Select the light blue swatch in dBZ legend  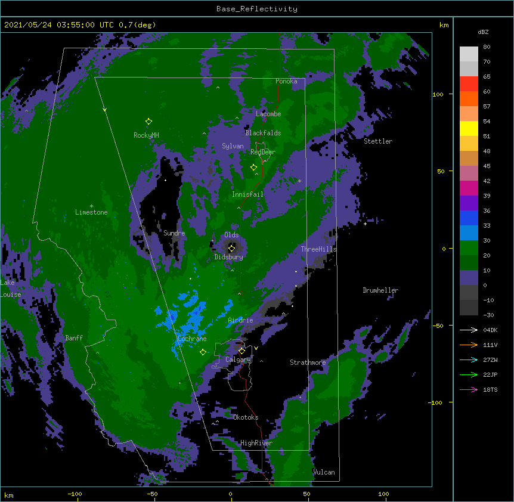469,233
